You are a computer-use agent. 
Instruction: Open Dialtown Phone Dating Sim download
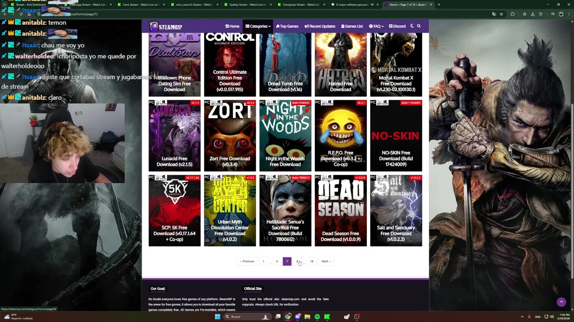click(174, 65)
